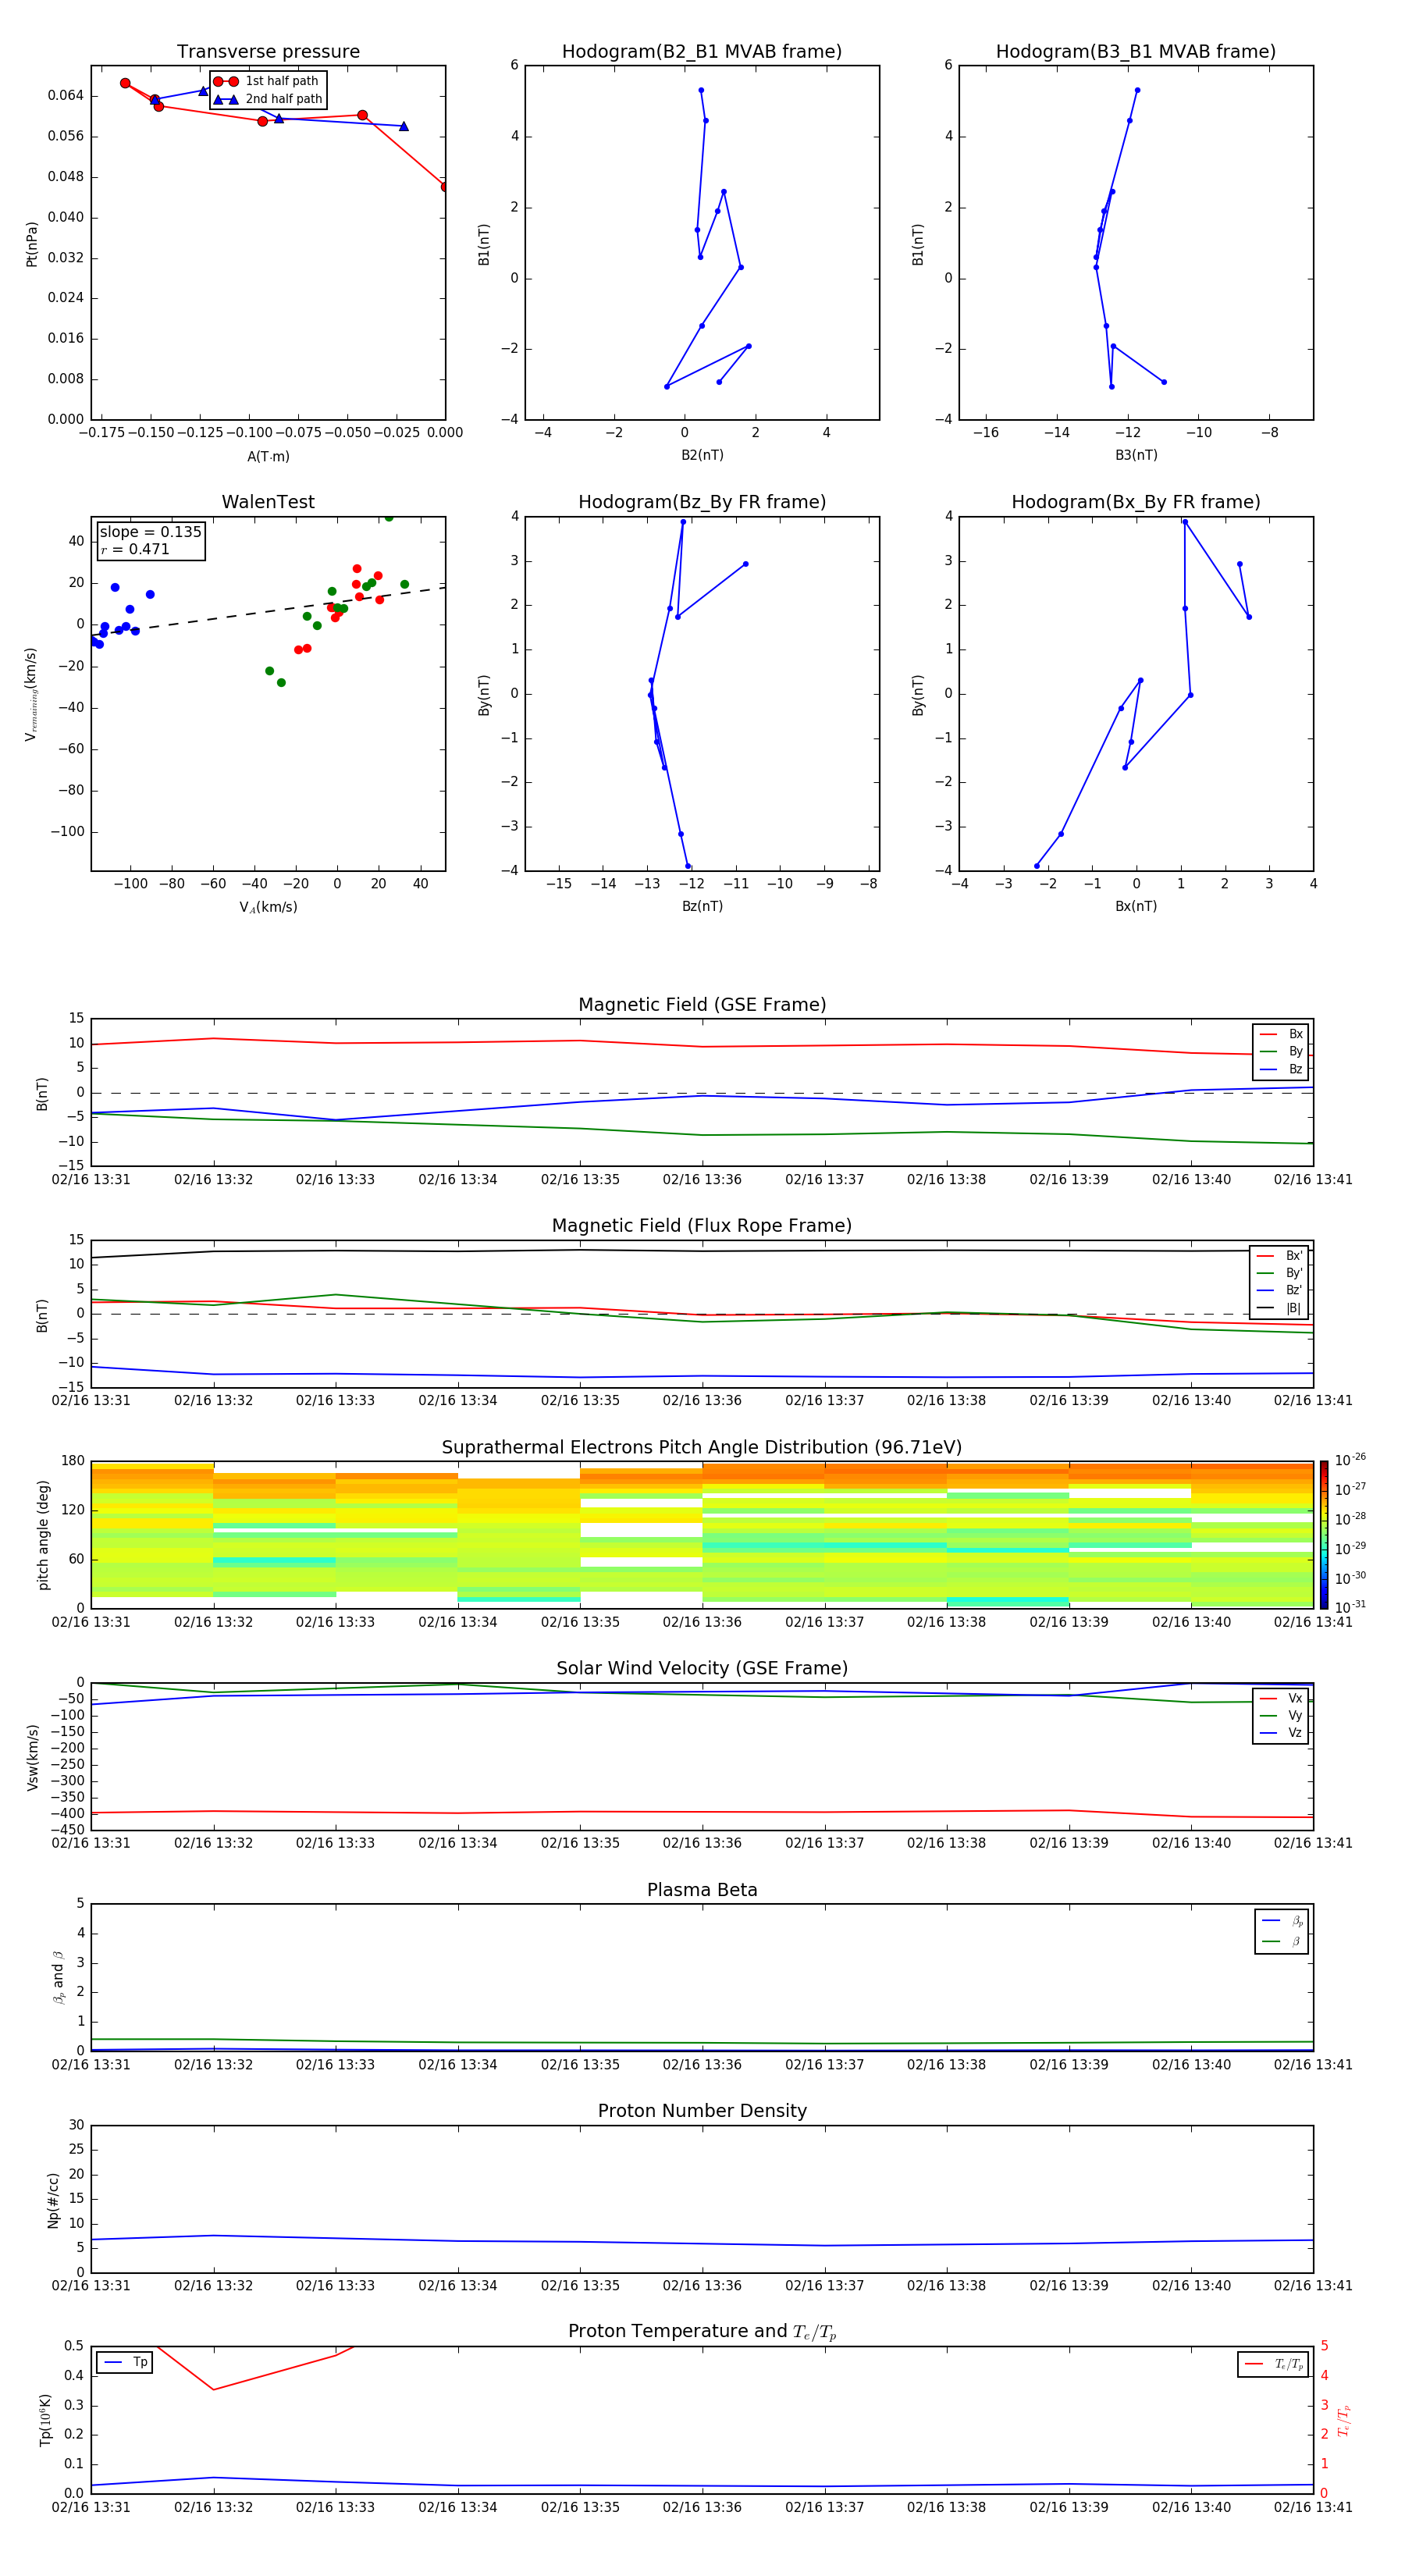Click the Te/Tp legend box
1405x2576 pixels.
pyautogui.click(x=1273, y=2364)
